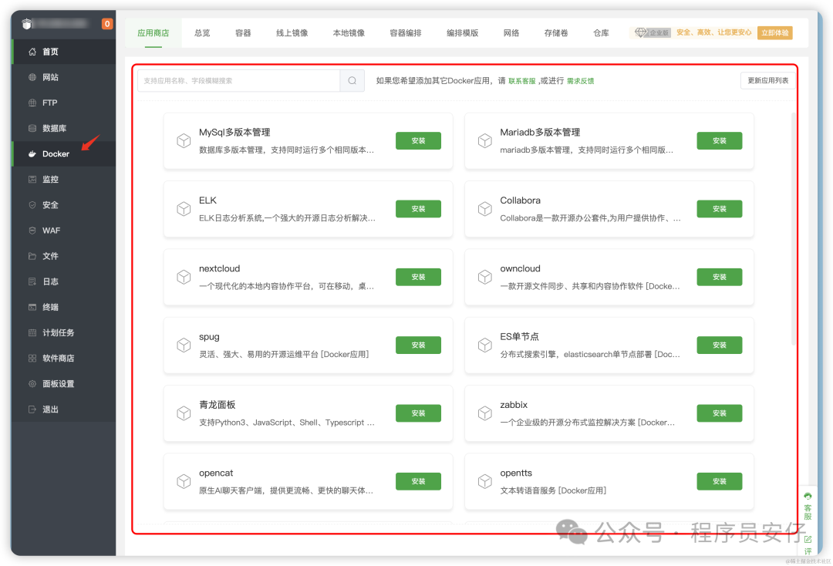Open the 容器编排 tab

click(x=406, y=33)
